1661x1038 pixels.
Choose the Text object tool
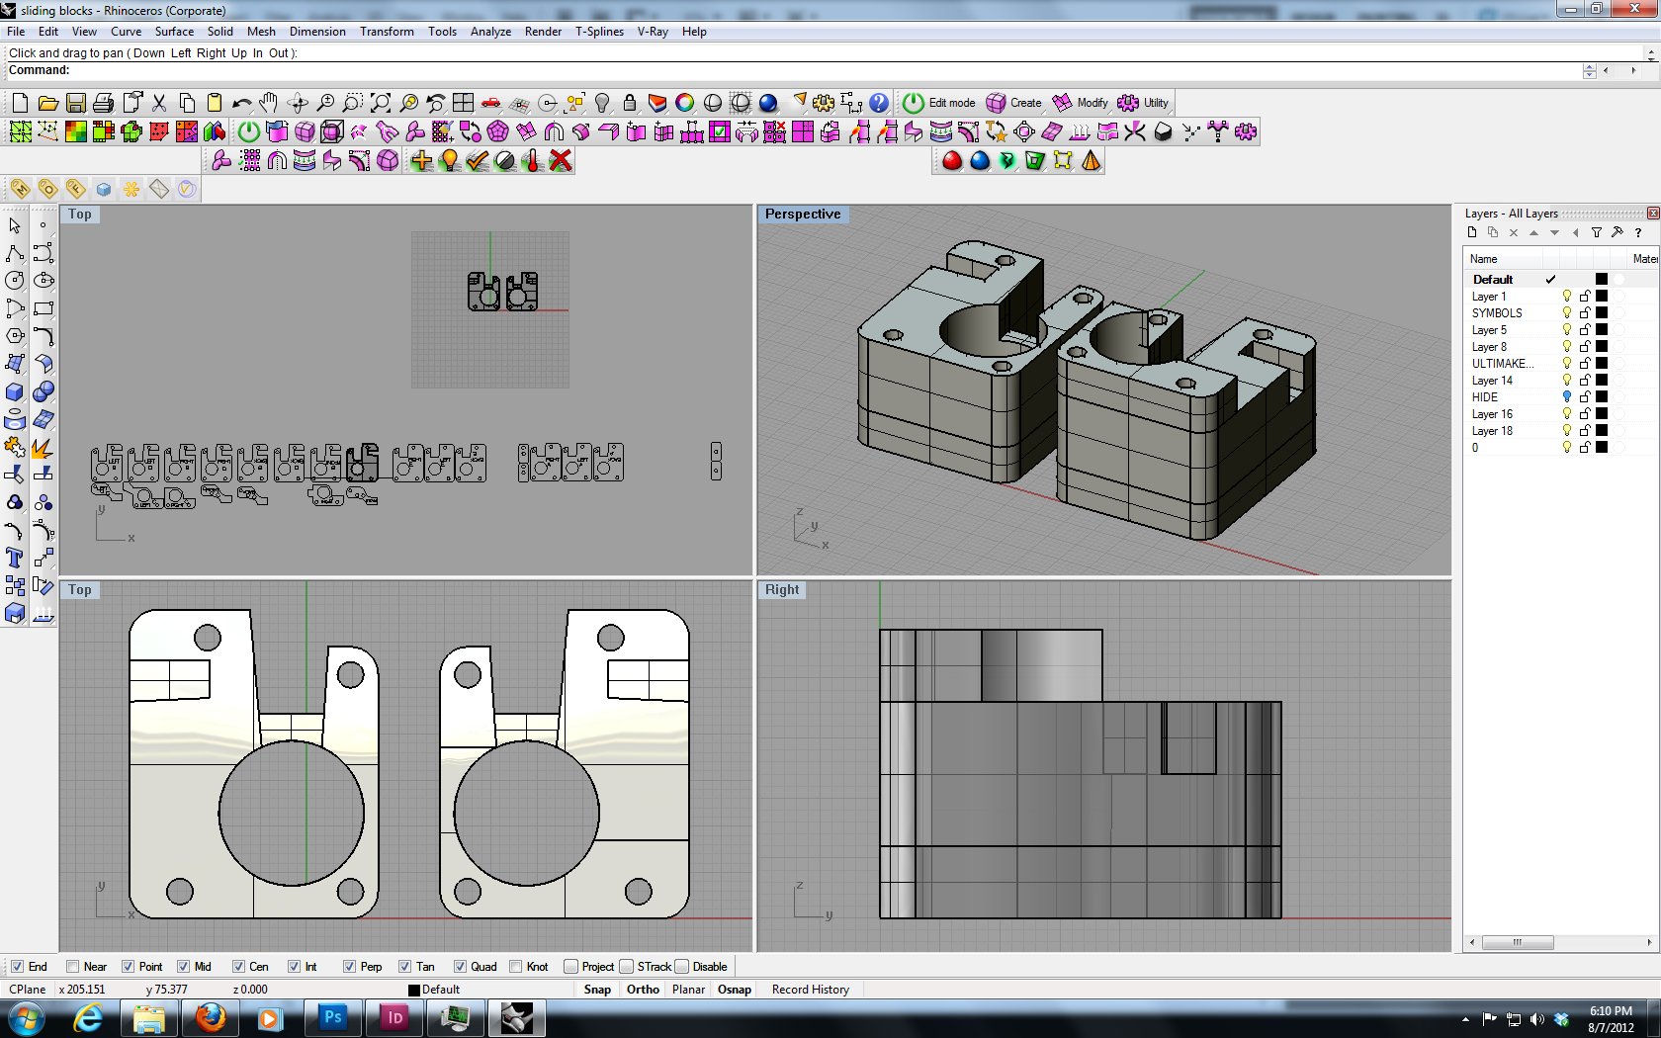click(x=15, y=559)
